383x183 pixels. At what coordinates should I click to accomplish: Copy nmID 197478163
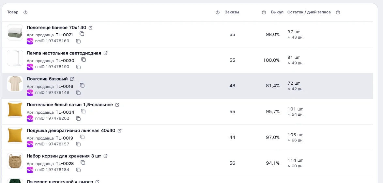(78, 41)
